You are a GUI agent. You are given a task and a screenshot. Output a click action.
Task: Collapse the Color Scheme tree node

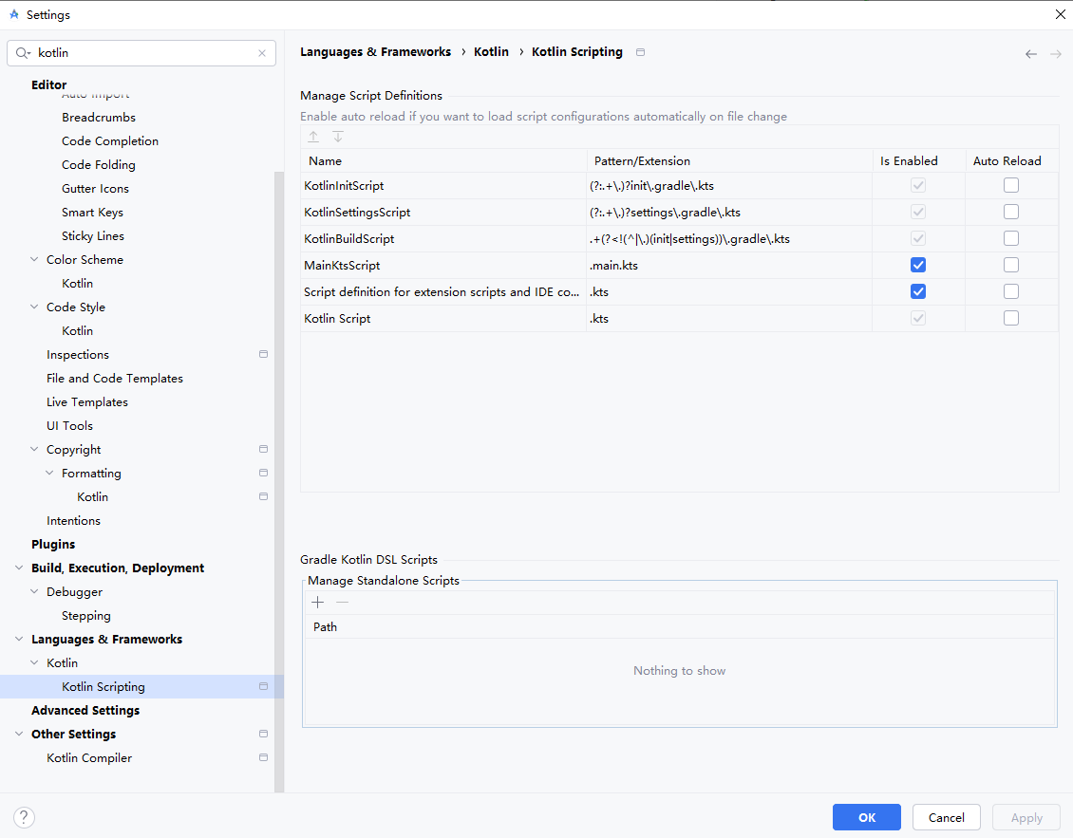[34, 259]
